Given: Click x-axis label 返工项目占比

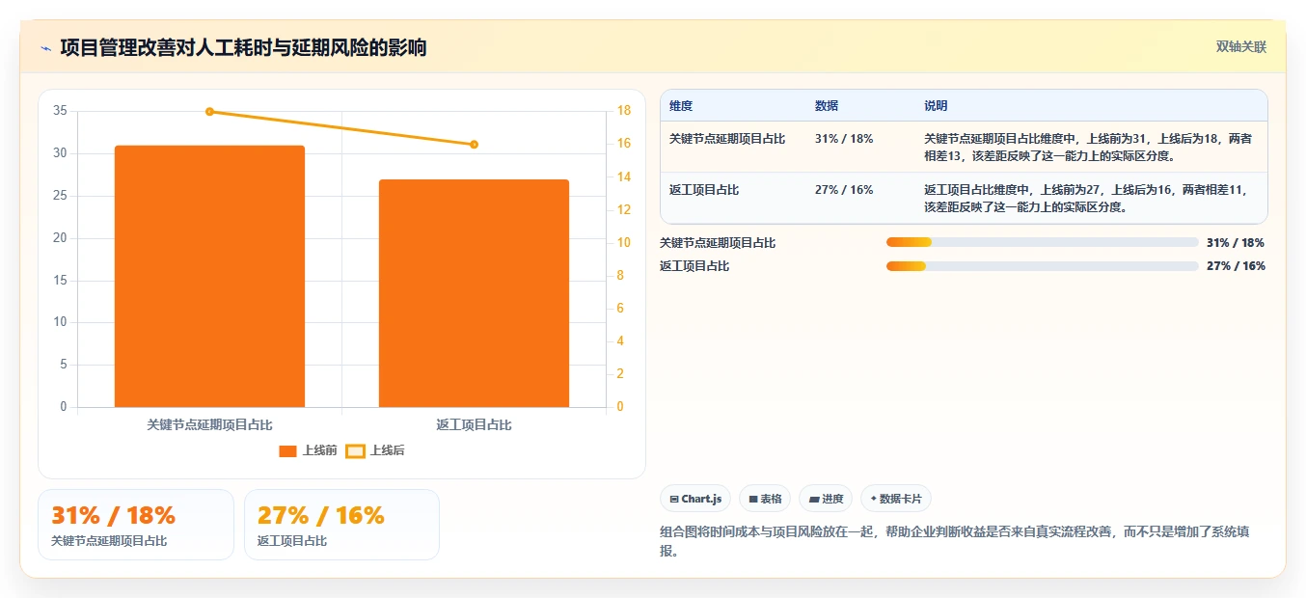Looking at the screenshot, I should pyautogui.click(x=474, y=424).
